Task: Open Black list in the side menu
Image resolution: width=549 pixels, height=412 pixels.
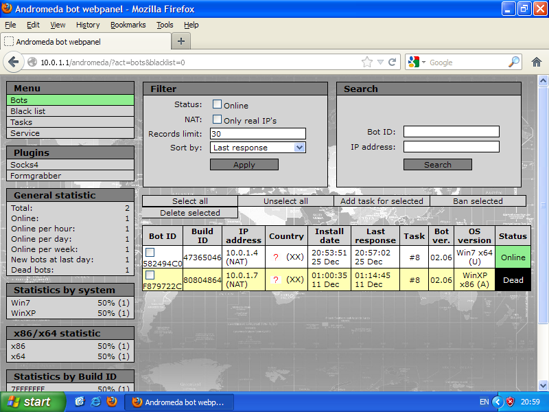Action: 71,111
